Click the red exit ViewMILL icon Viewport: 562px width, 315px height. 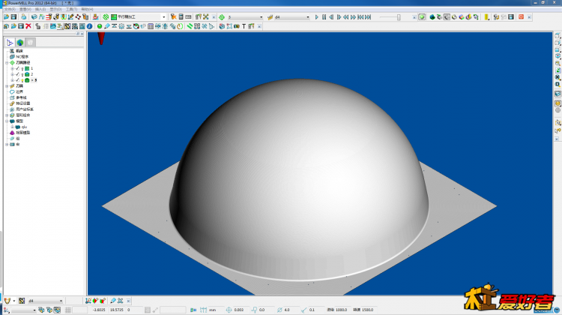[521, 16]
